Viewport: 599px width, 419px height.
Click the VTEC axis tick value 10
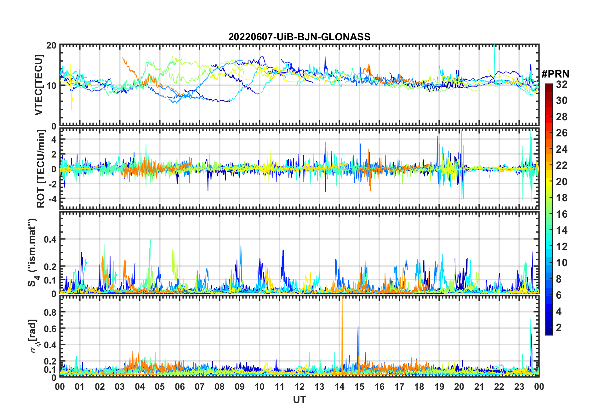point(51,85)
